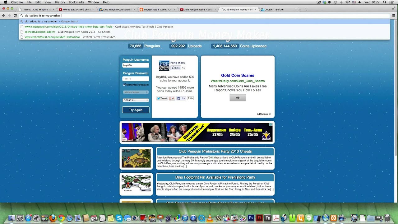The width and height of the screenshot is (398, 224).
Task: Open System Preferences gear in dock
Action: point(20,218)
